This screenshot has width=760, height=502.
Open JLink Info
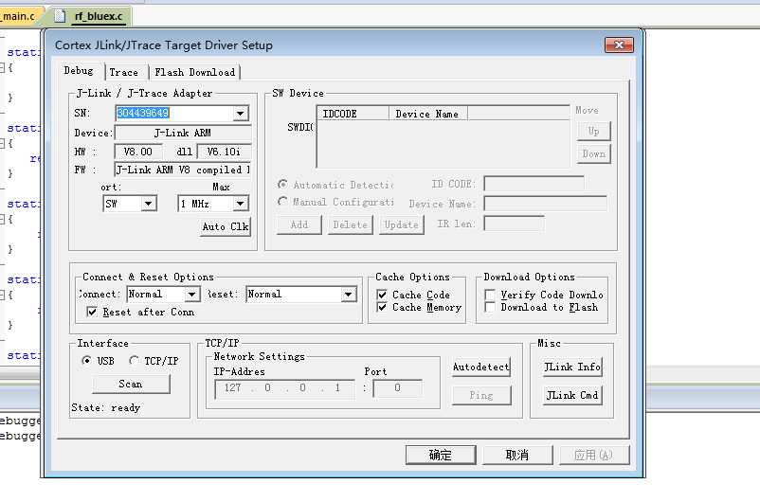572,368
